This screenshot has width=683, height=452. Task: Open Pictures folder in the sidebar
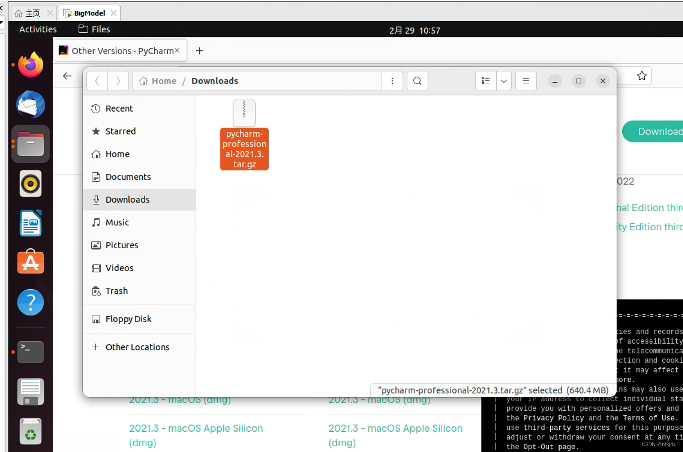139,245
